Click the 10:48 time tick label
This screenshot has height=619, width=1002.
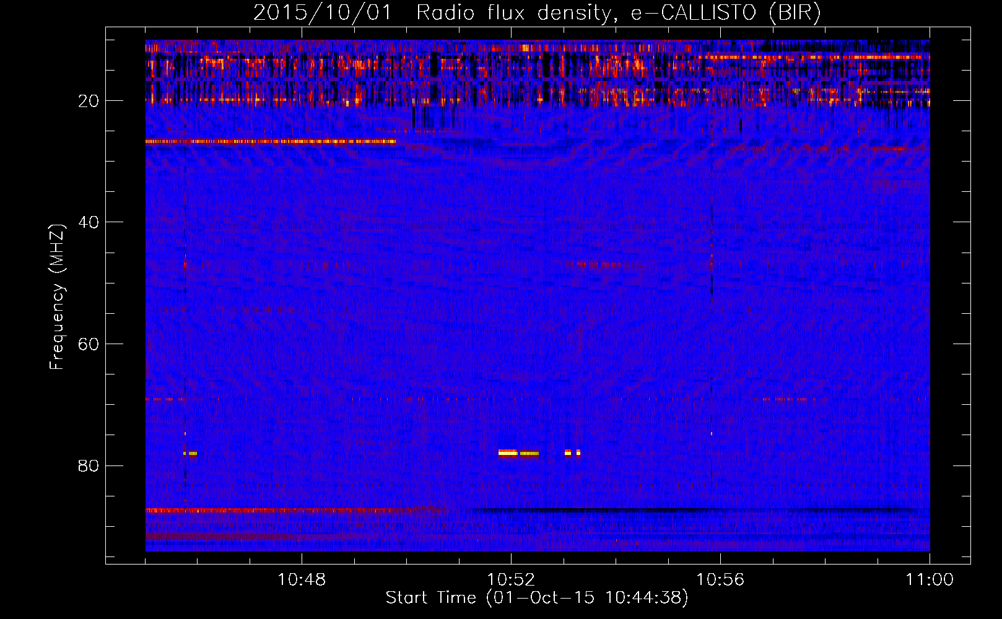pyautogui.click(x=302, y=580)
